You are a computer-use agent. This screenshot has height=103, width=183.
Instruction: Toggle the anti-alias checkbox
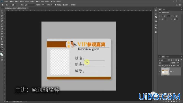pos(56,5)
